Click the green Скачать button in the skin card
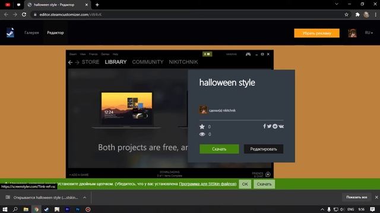This screenshot has height=213, width=380. (219, 149)
